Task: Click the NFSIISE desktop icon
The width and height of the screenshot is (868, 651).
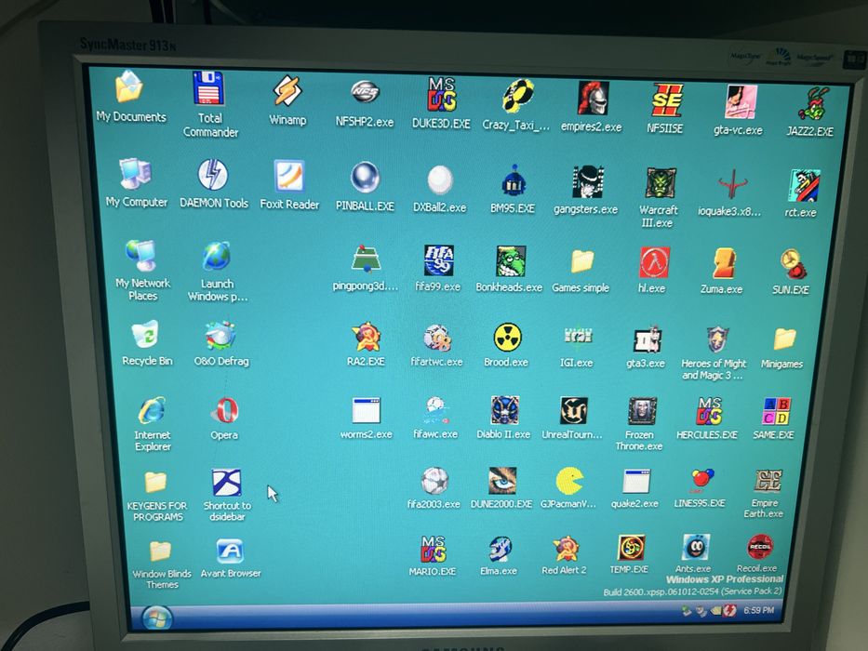Action: [666, 100]
